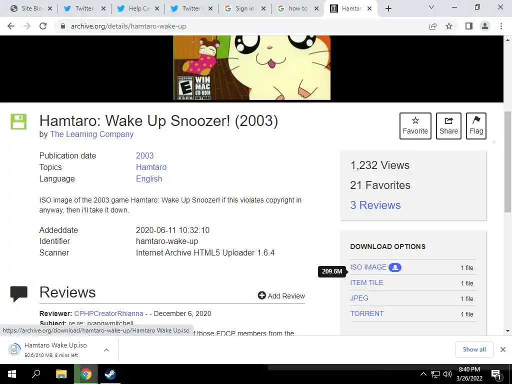This screenshot has height=384, width=512.
Task: Click the Hamtaro cover art image
Action: (252, 68)
